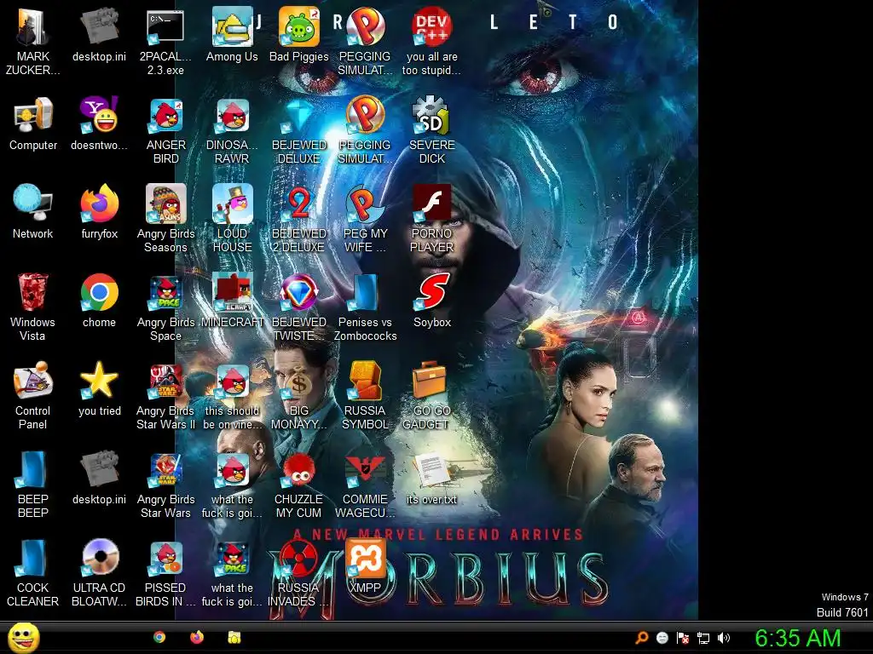The height and width of the screenshot is (654, 873).
Task: Click the orange magnifier tray icon
Action: [x=641, y=638]
